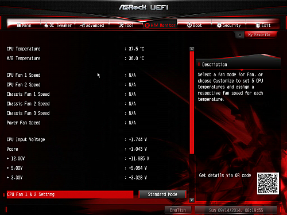Click the CPU Fan 1 Speed label
Image resolution: width=287 pixels, height=215 pixels.
point(24,75)
